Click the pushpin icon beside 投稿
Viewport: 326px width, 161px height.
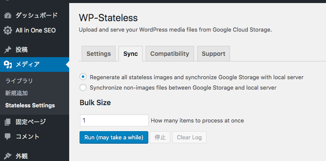pyautogui.click(x=8, y=50)
